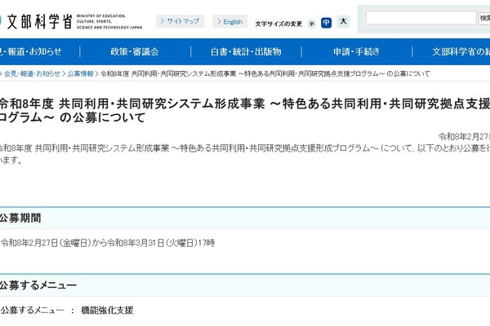
Task: Set text size to large 大
Action: click(343, 21)
